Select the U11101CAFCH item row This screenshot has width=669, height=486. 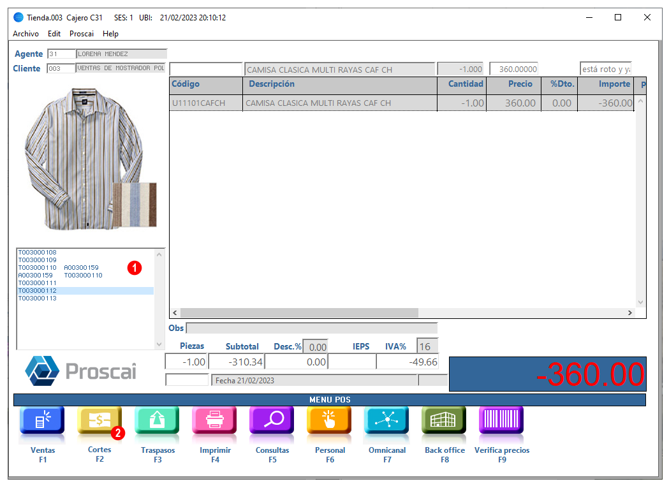coord(402,103)
